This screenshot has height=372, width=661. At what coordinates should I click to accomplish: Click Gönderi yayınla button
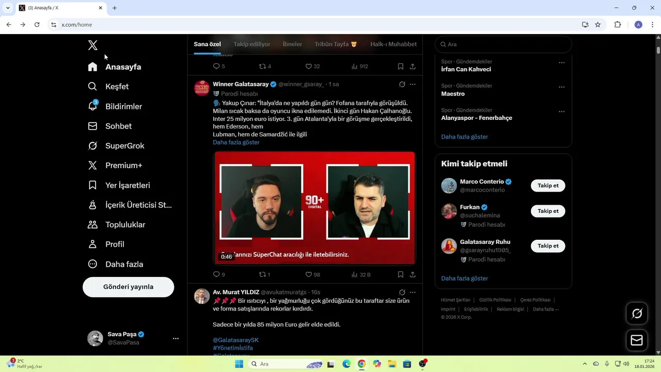128,287
